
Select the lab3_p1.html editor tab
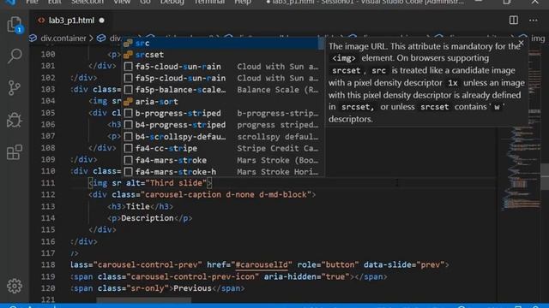(x=71, y=21)
